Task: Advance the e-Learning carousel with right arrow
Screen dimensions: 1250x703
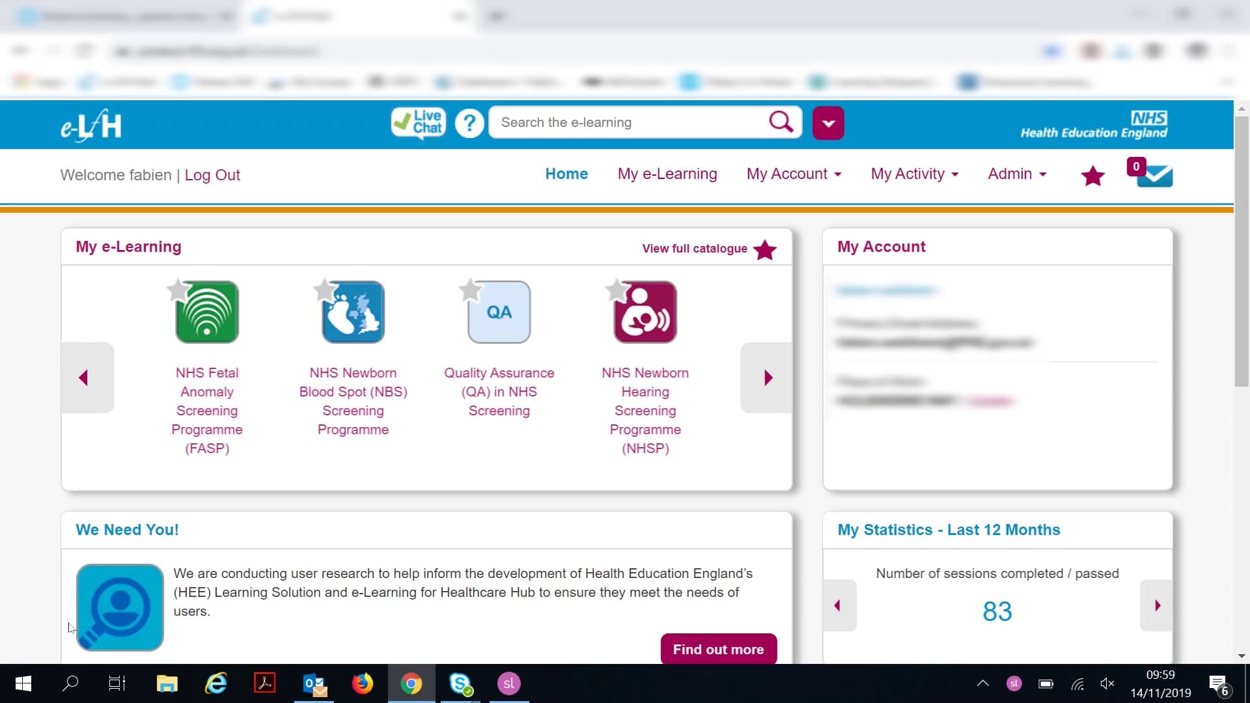Action: click(x=768, y=378)
